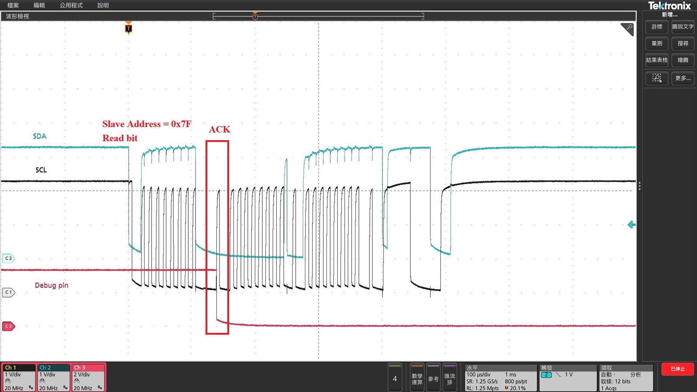Click the SR: 1.25 GS/s sample rate text

482,382
